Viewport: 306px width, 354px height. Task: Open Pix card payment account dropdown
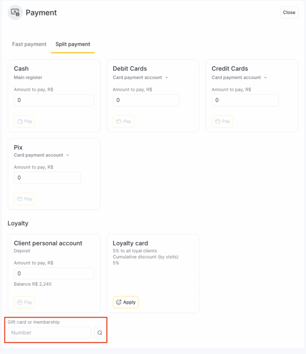pos(41,155)
